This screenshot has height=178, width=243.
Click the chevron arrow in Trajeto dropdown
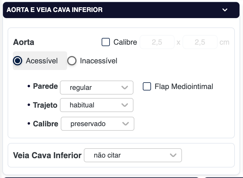click(x=125, y=105)
